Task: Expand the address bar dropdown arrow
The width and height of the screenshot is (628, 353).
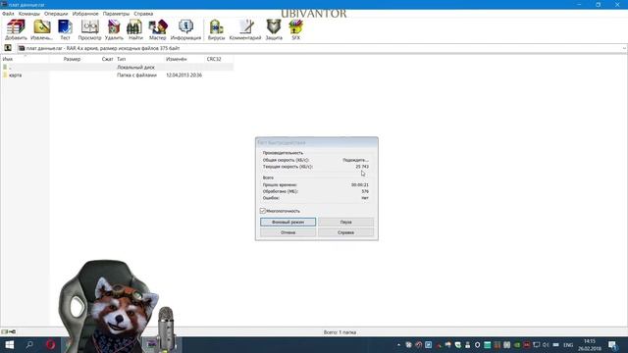Action: [624, 48]
